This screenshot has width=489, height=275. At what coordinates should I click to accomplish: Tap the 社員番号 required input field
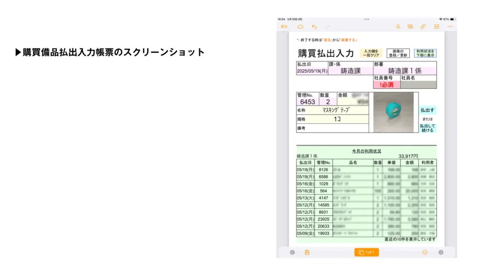386,85
